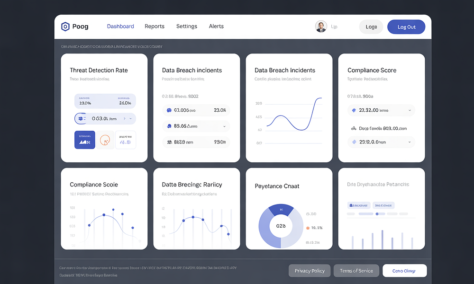
Task: Click the dark blue donut chart segment
Action: [281, 209]
